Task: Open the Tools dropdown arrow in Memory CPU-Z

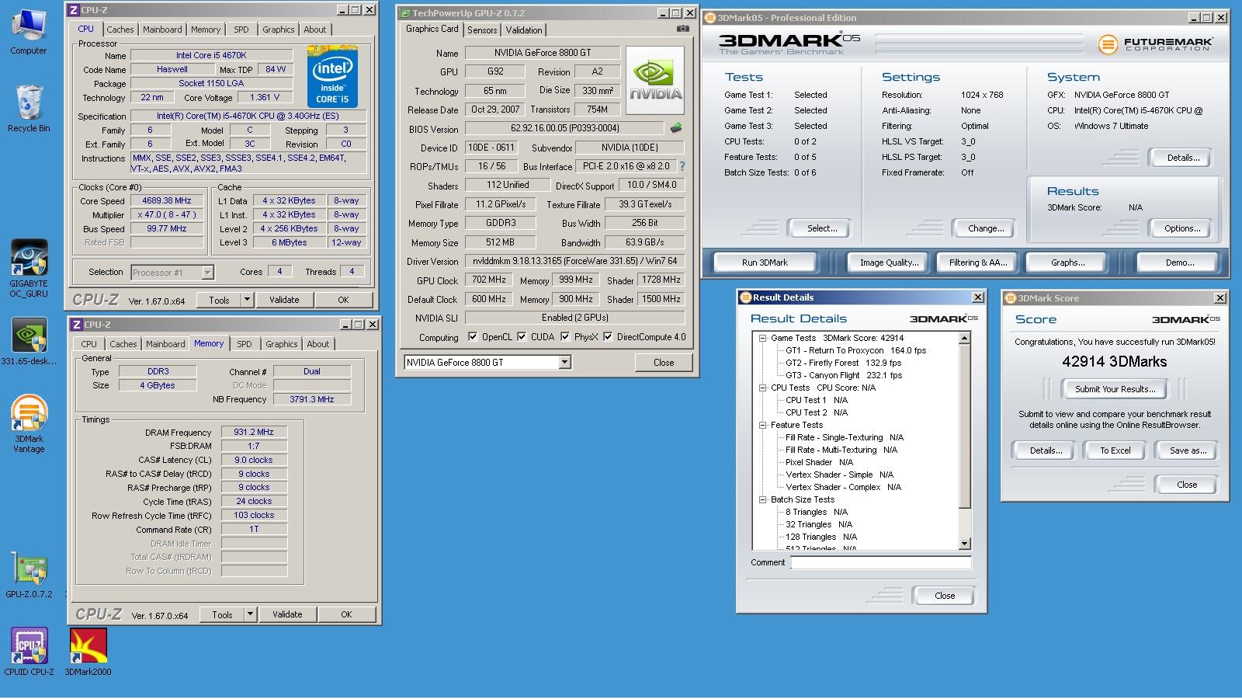Action: point(250,614)
